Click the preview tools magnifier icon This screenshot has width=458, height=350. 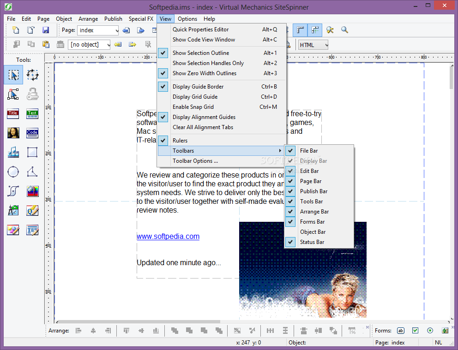(330, 30)
